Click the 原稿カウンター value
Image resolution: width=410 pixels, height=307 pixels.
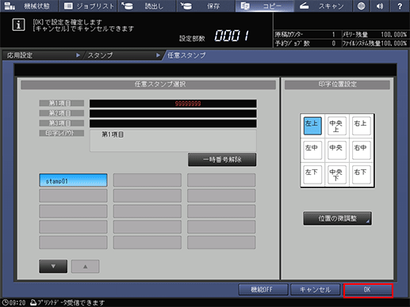(x=333, y=35)
